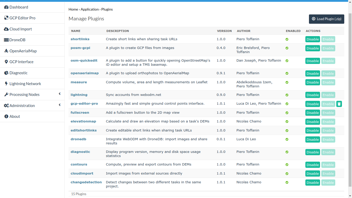Viewport: 352px width, 198px height.
Task: Delete the gcp-editor-pro plugin via trash icon
Action: click(x=339, y=104)
